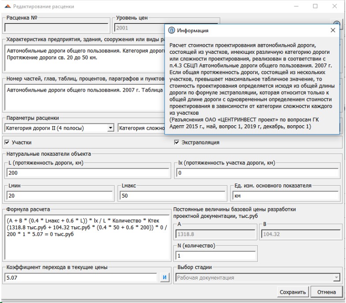Click the Расценка № input field
Screen dimensions: 346x303
click(56, 28)
